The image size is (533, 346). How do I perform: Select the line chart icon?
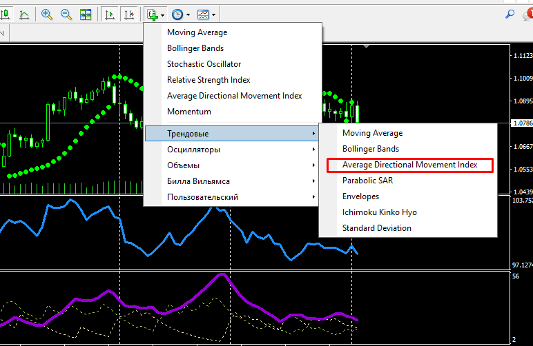click(24, 14)
